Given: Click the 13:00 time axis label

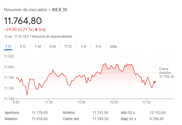Looking at the screenshot, I should coord(81,102).
